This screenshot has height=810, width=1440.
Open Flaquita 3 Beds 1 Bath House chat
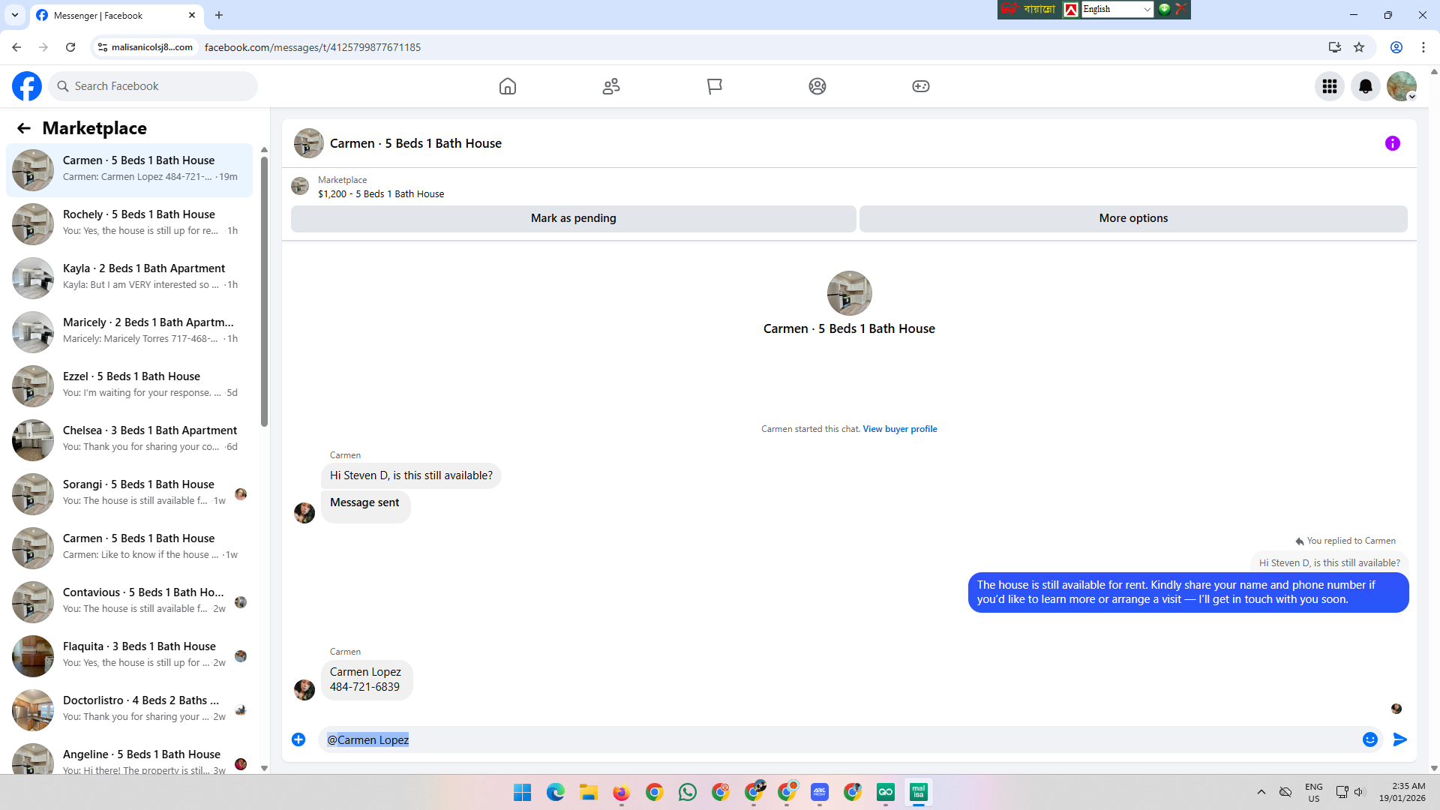pos(129,655)
